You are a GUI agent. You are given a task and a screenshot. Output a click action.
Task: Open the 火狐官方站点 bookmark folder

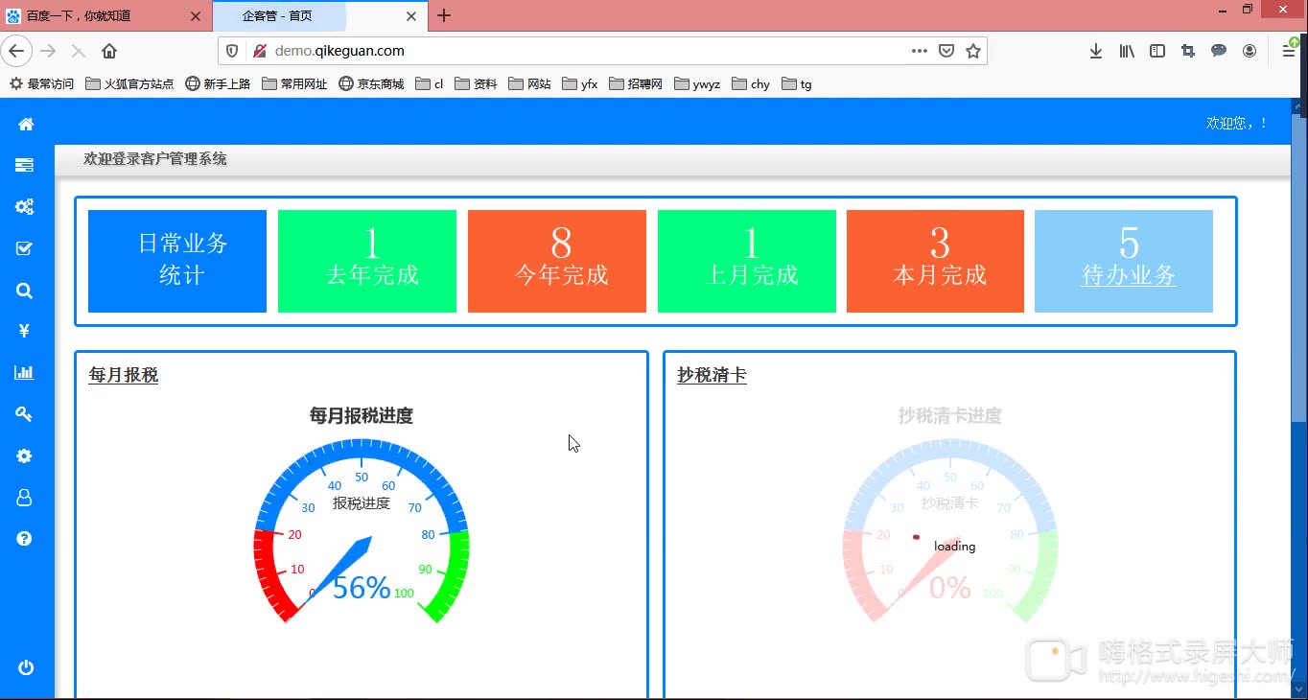pos(129,83)
